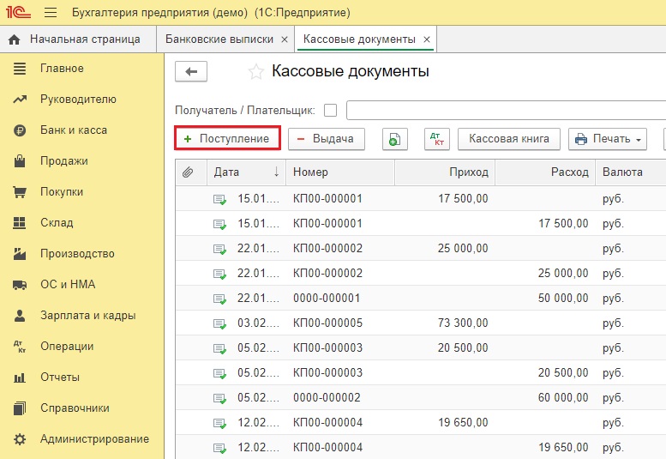Select number cell КП00-000005
This screenshot has height=459, width=666.
pyautogui.click(x=340, y=323)
